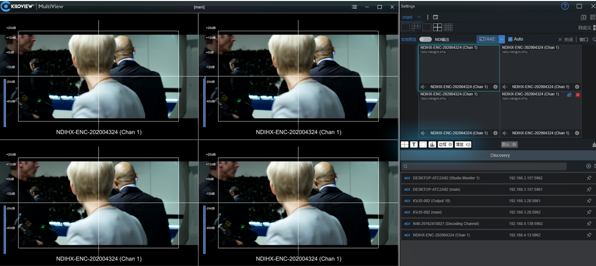Mute audio of bottom-left layout cell
596x266 pixels.
tap(423, 133)
